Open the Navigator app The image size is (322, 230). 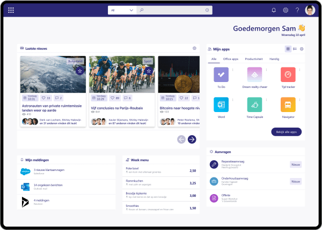[288, 104]
